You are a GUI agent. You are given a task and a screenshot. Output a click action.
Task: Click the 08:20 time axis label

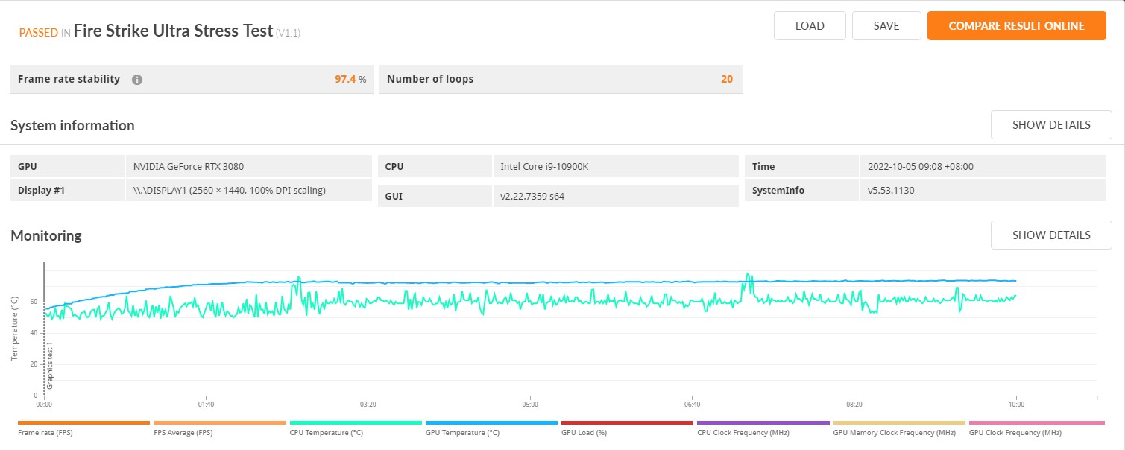click(854, 405)
